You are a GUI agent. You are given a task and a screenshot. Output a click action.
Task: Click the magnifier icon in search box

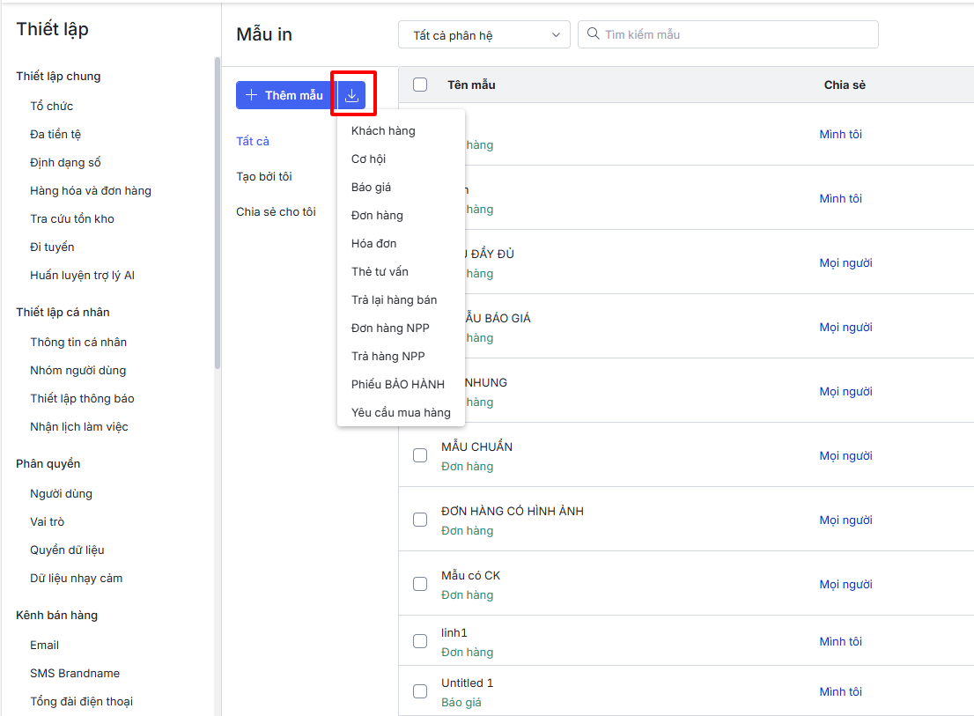pos(593,34)
